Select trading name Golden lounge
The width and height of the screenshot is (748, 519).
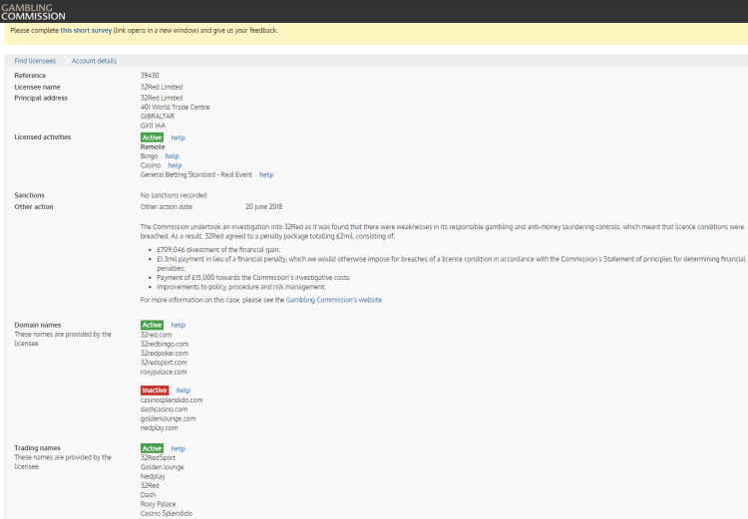coord(163,467)
